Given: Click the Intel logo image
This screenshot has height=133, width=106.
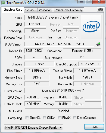Looking at the screenshot, I should coord(91,27).
